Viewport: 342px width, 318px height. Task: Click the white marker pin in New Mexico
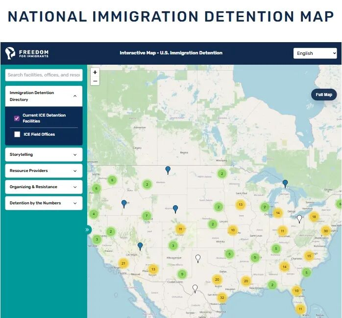click(x=198, y=258)
